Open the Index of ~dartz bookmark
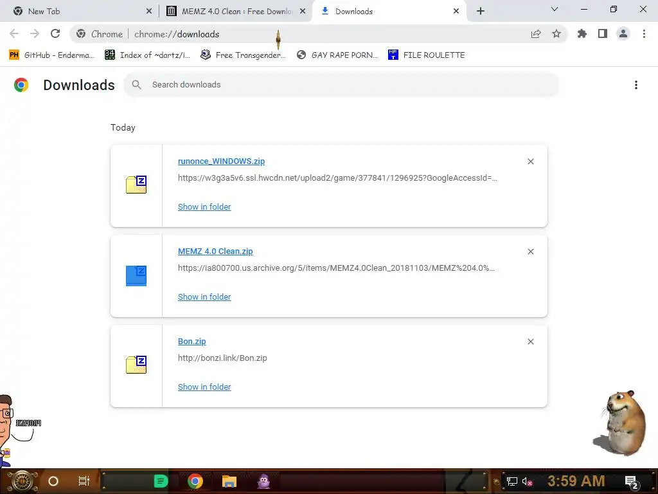 click(148, 55)
